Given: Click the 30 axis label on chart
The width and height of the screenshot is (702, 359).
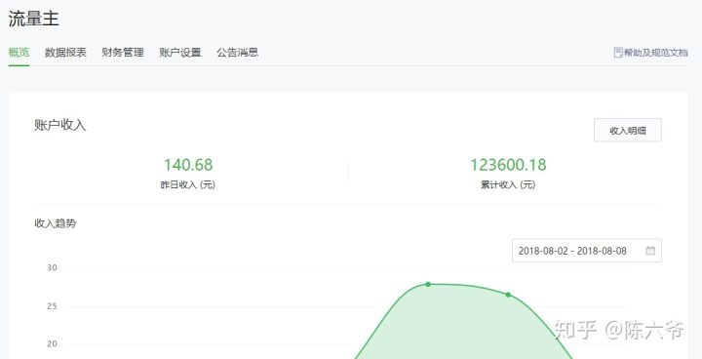Looking at the screenshot, I should [52, 268].
